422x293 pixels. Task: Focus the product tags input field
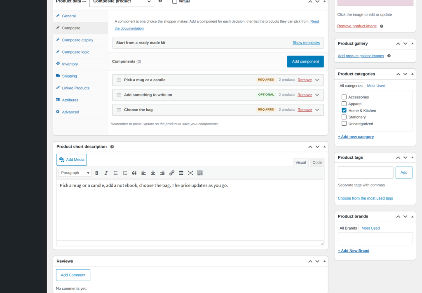pos(366,173)
